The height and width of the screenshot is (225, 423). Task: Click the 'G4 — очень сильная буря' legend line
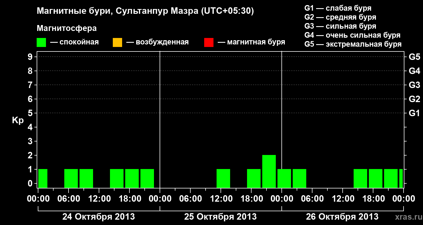tap(352, 35)
